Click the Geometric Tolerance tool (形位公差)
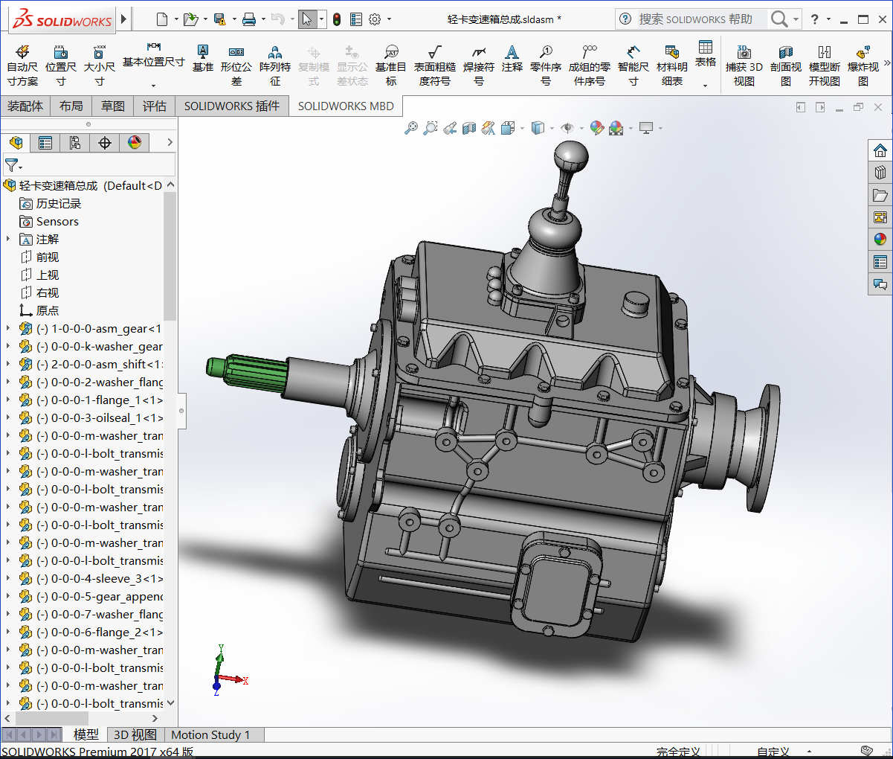Viewport: 893px width, 759px height. pyautogui.click(x=236, y=65)
